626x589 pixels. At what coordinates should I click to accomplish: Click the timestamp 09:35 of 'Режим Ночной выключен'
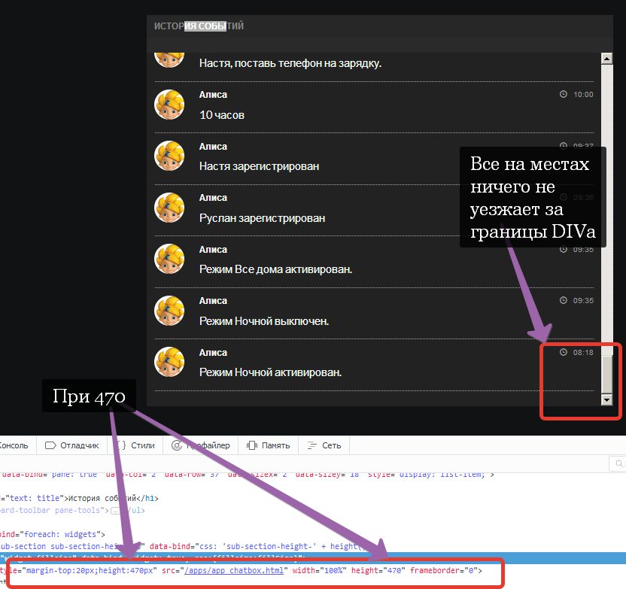click(583, 300)
